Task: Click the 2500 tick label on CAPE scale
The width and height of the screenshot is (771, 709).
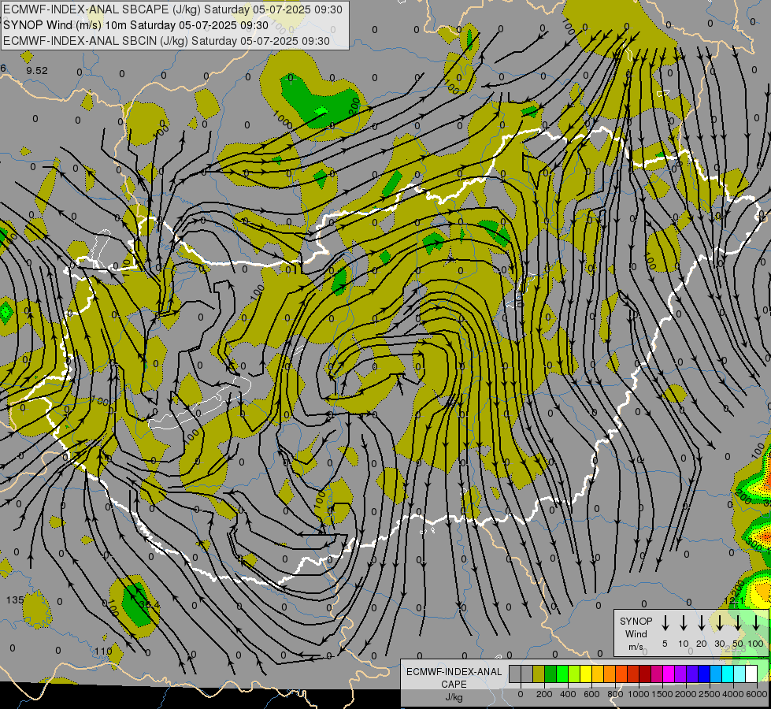Action: click(x=710, y=694)
